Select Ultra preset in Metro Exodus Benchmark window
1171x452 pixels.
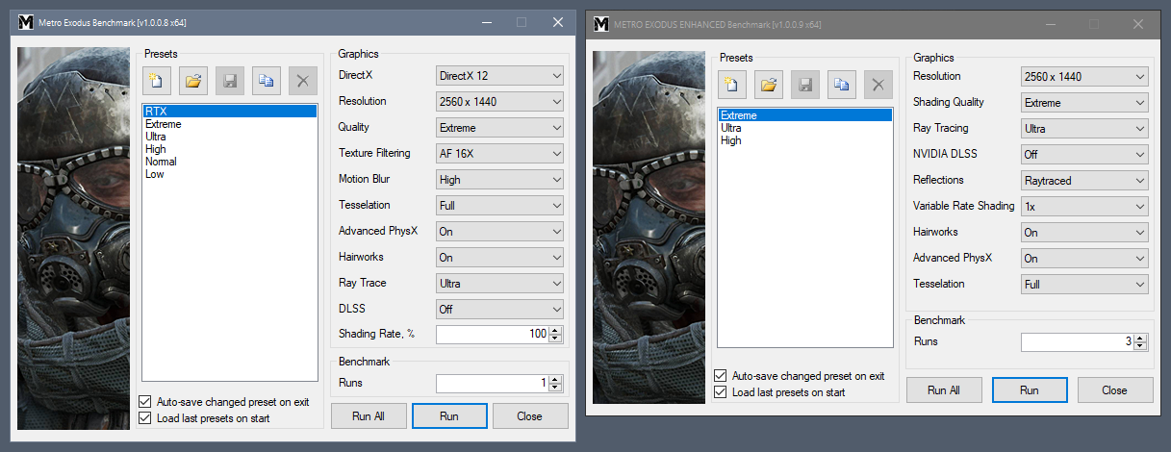click(230, 137)
